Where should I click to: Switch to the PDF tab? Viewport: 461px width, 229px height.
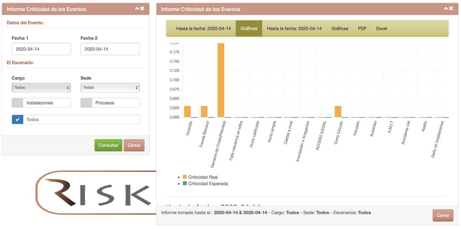point(362,28)
